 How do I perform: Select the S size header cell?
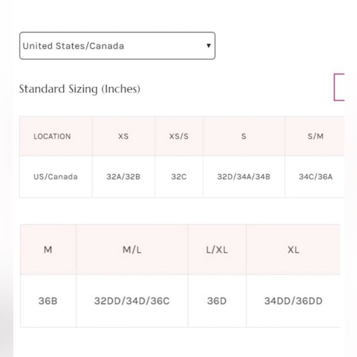244,136
